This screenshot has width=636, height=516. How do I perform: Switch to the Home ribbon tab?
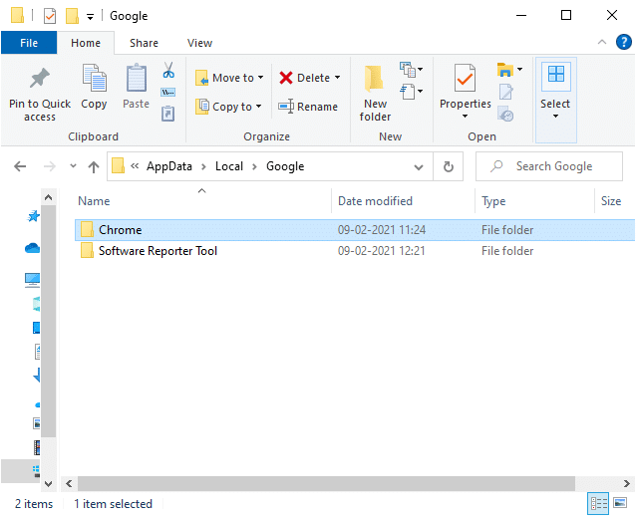coord(86,43)
